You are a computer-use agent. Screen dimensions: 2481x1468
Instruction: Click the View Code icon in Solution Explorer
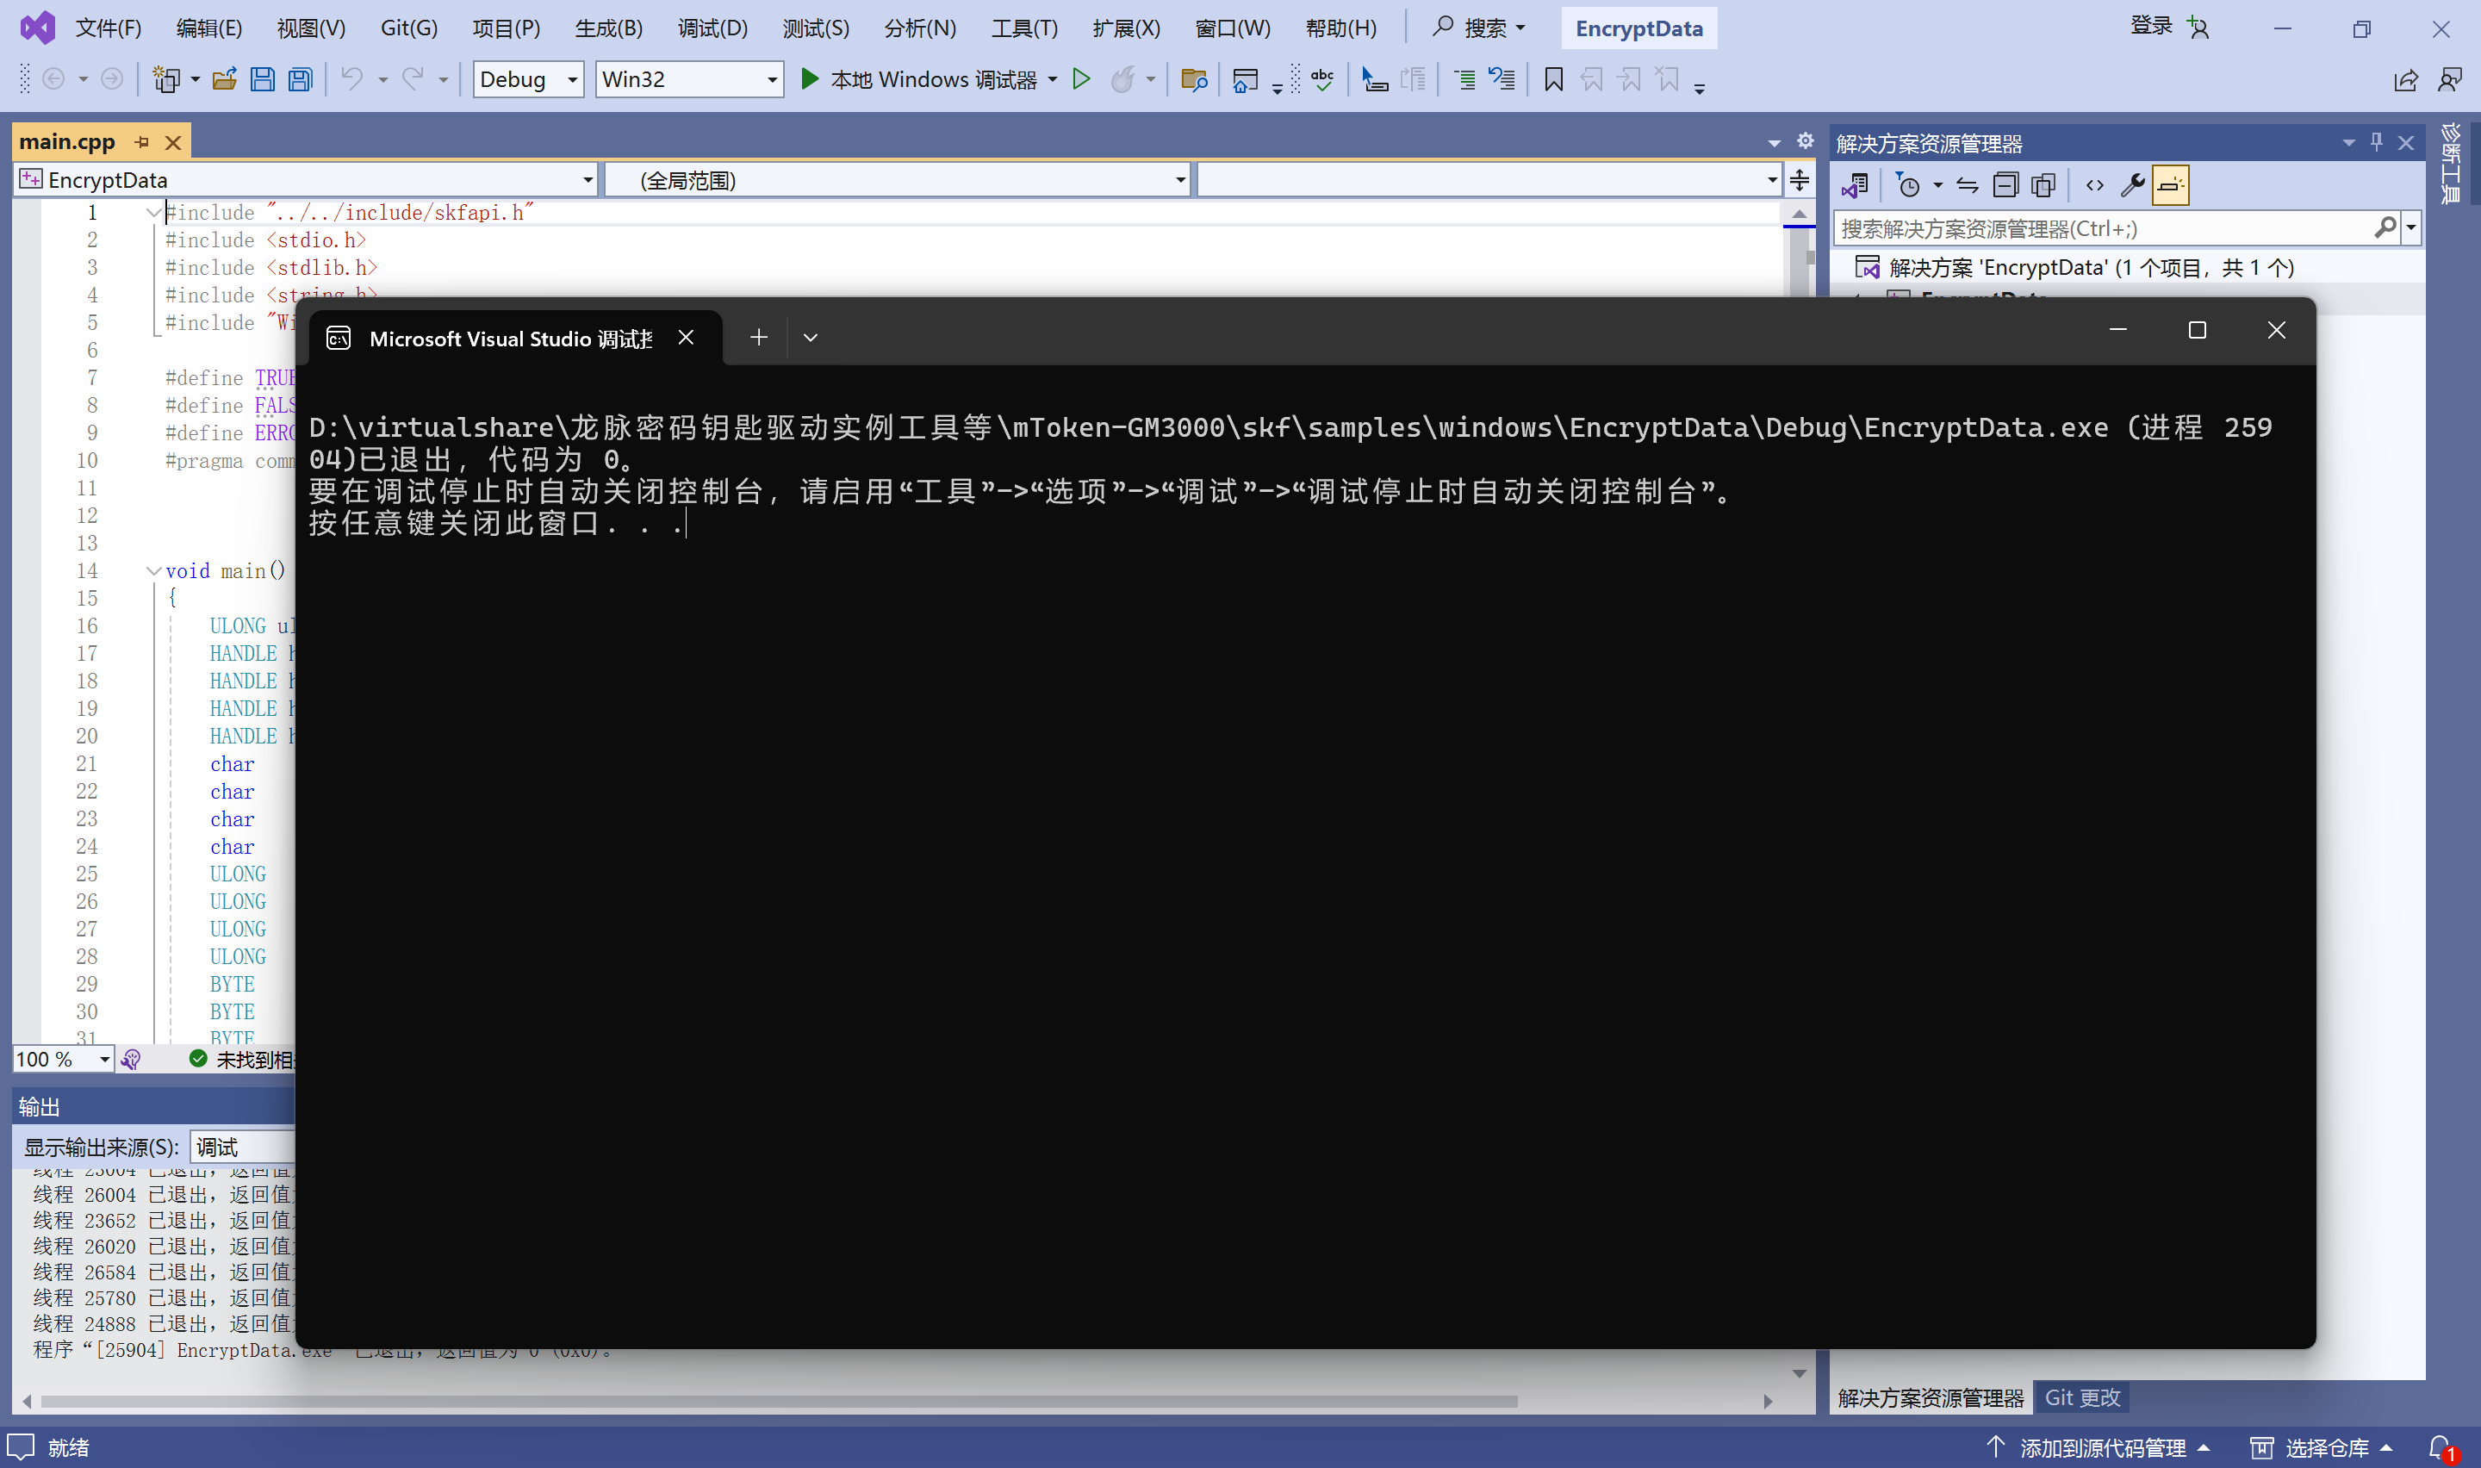click(x=2094, y=185)
